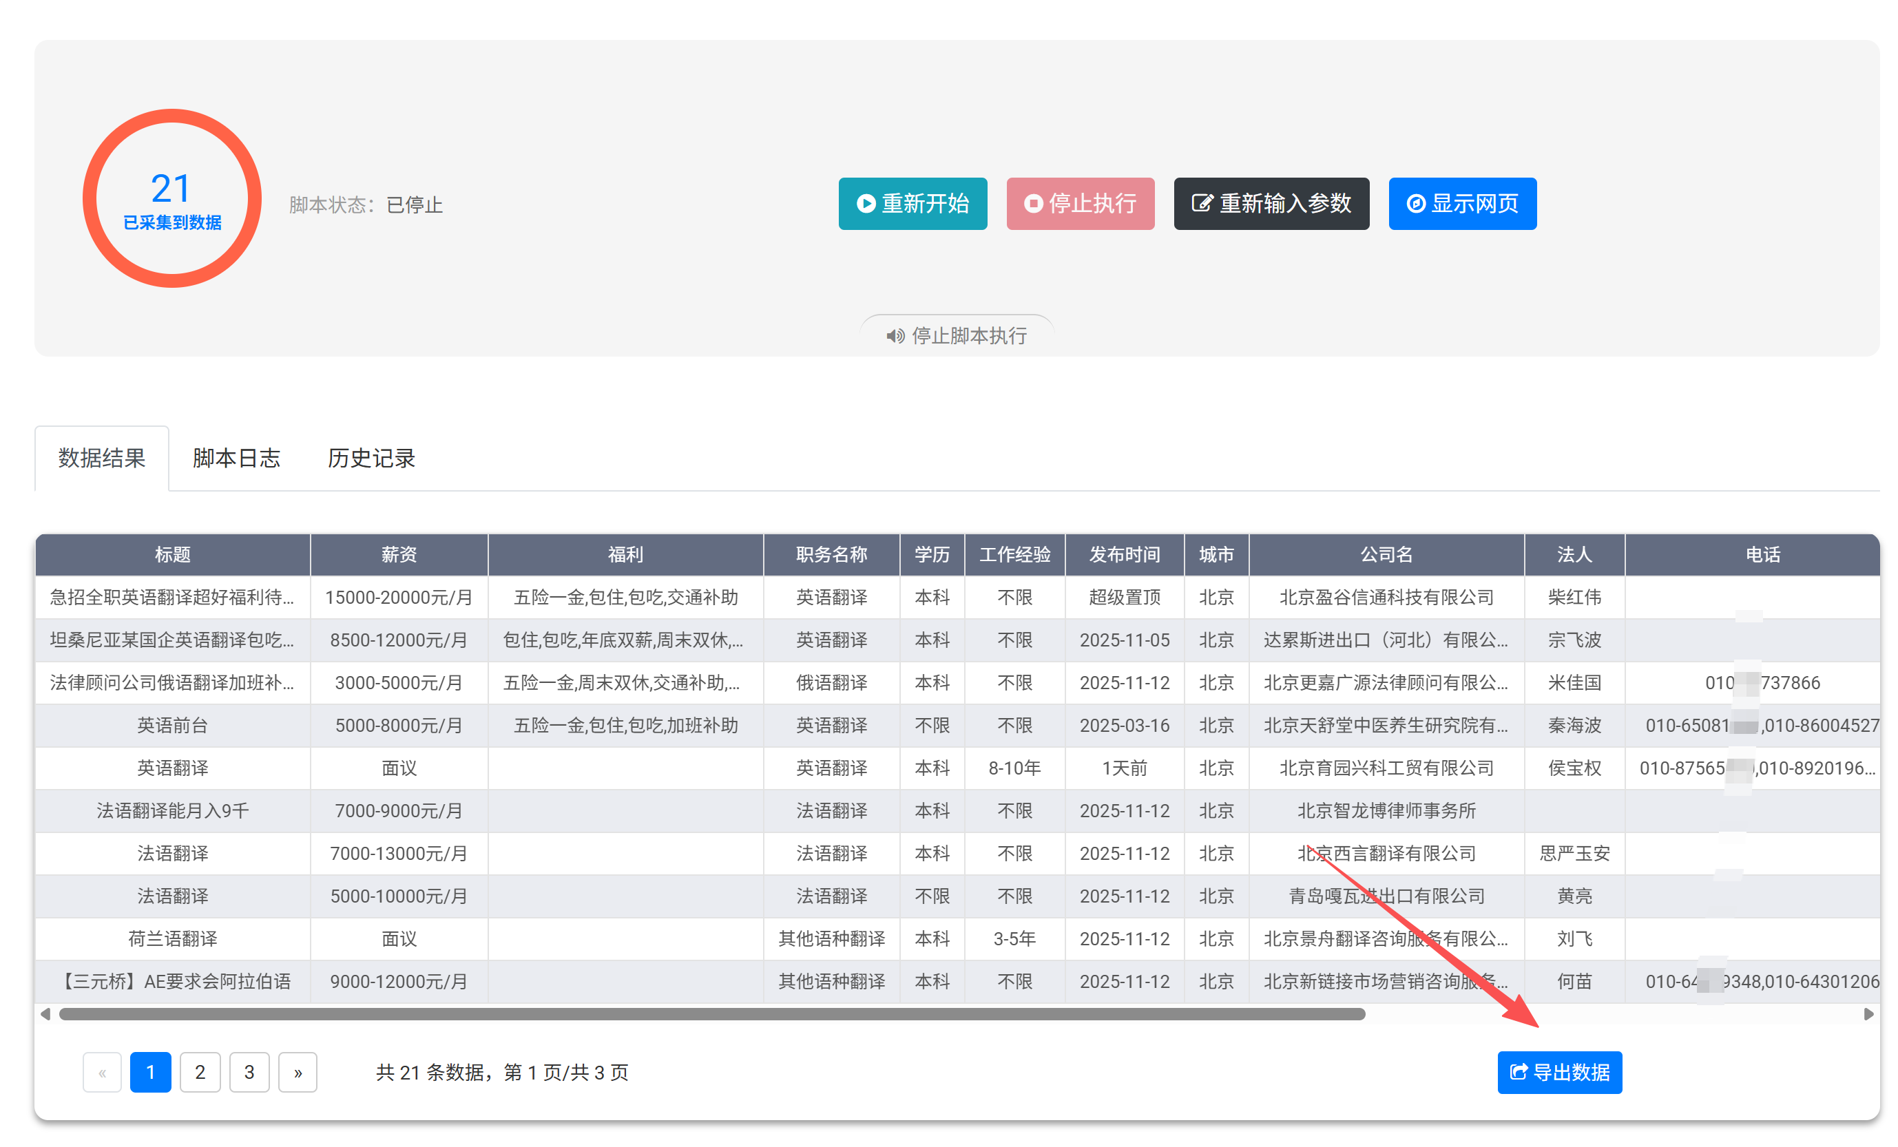Open the 历史记录 tab
The width and height of the screenshot is (1898, 1147).
pyautogui.click(x=371, y=459)
